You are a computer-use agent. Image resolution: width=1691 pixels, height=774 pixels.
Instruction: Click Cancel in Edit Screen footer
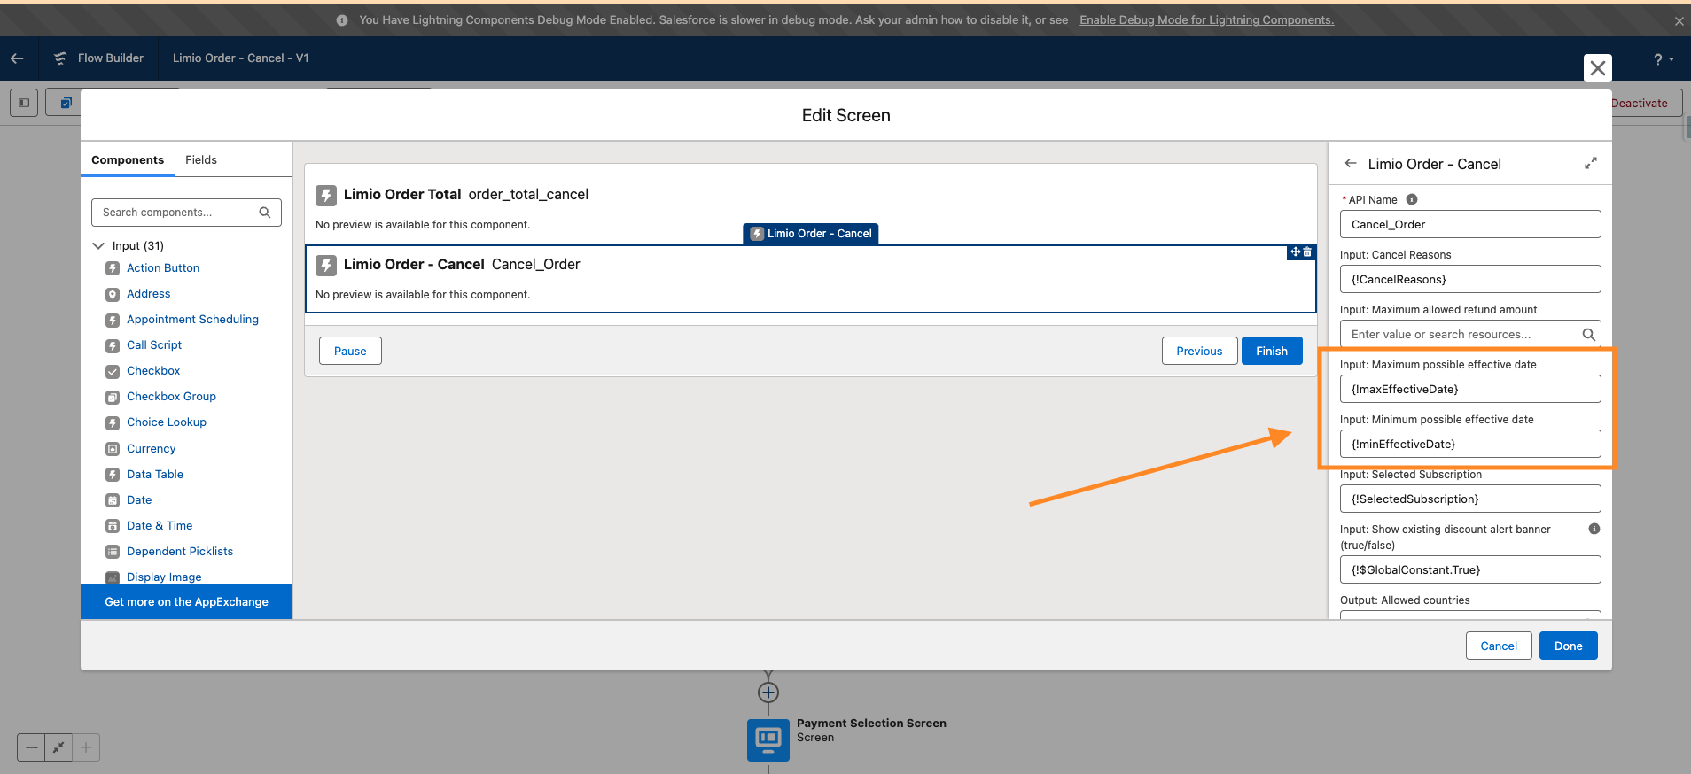pos(1499,646)
